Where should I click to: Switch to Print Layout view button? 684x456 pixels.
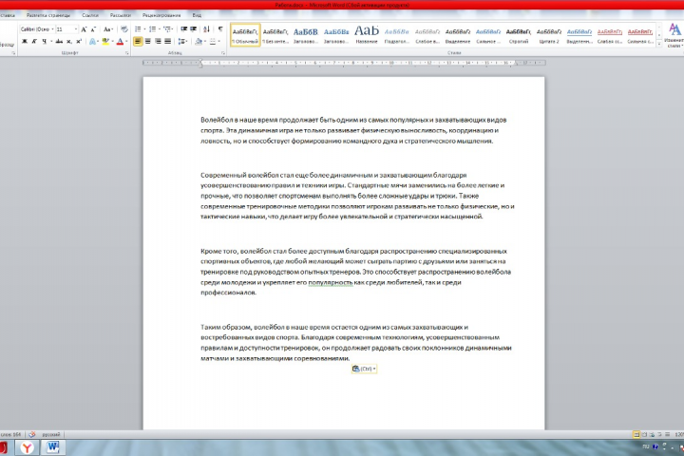tap(636, 434)
